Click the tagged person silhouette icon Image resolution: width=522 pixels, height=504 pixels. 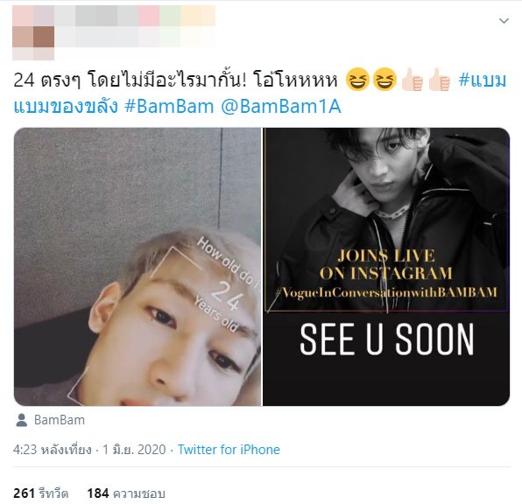pyautogui.click(x=22, y=420)
